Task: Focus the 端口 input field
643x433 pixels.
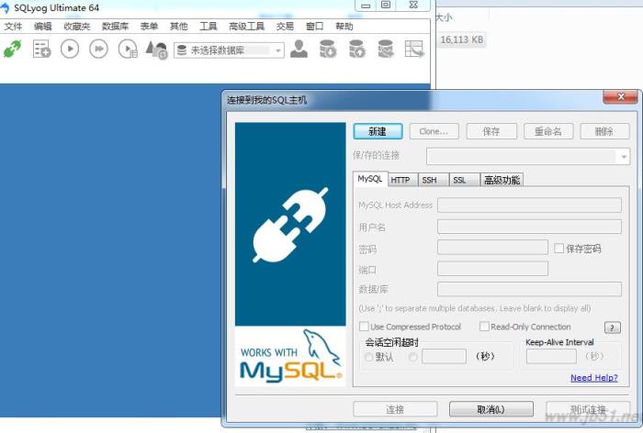Action: tap(492, 269)
